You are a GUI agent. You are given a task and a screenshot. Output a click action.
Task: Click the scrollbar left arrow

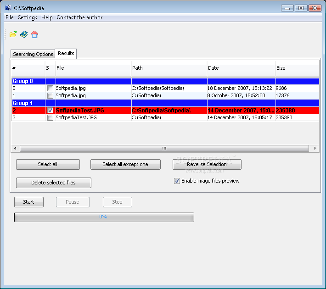pos(15,148)
